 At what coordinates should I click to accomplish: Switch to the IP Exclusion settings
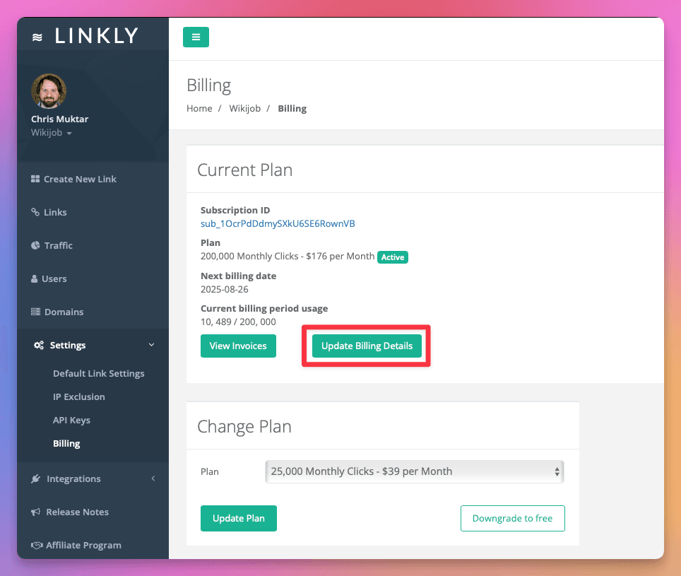point(78,396)
